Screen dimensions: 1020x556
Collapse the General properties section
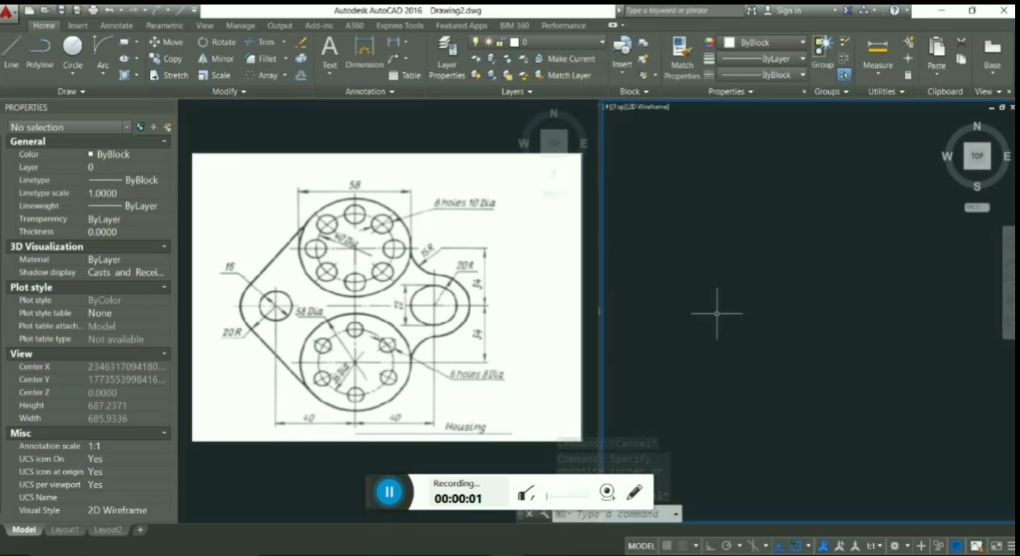click(x=164, y=142)
